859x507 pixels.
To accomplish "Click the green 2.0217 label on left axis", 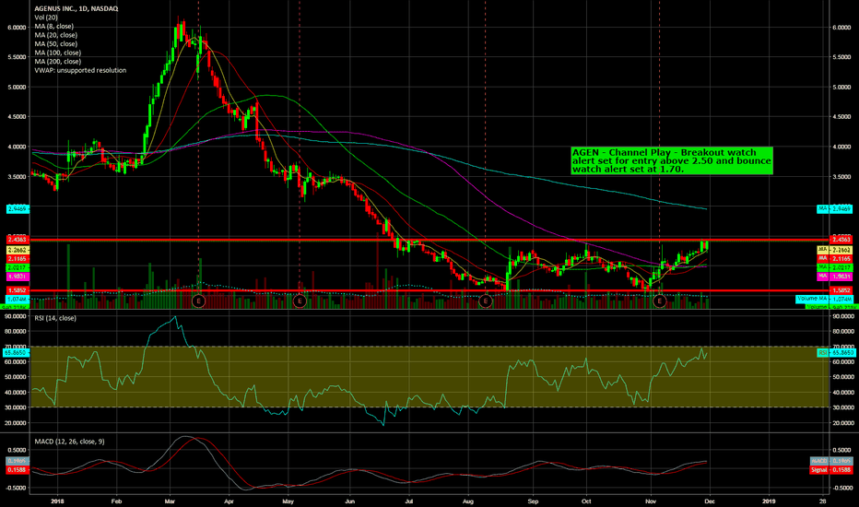I will click(x=18, y=267).
